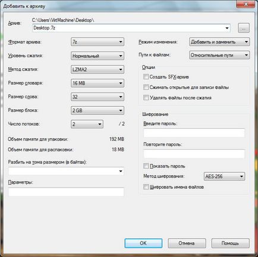Click the OK button
This screenshot has height=257, width=258.
click(x=143, y=243)
